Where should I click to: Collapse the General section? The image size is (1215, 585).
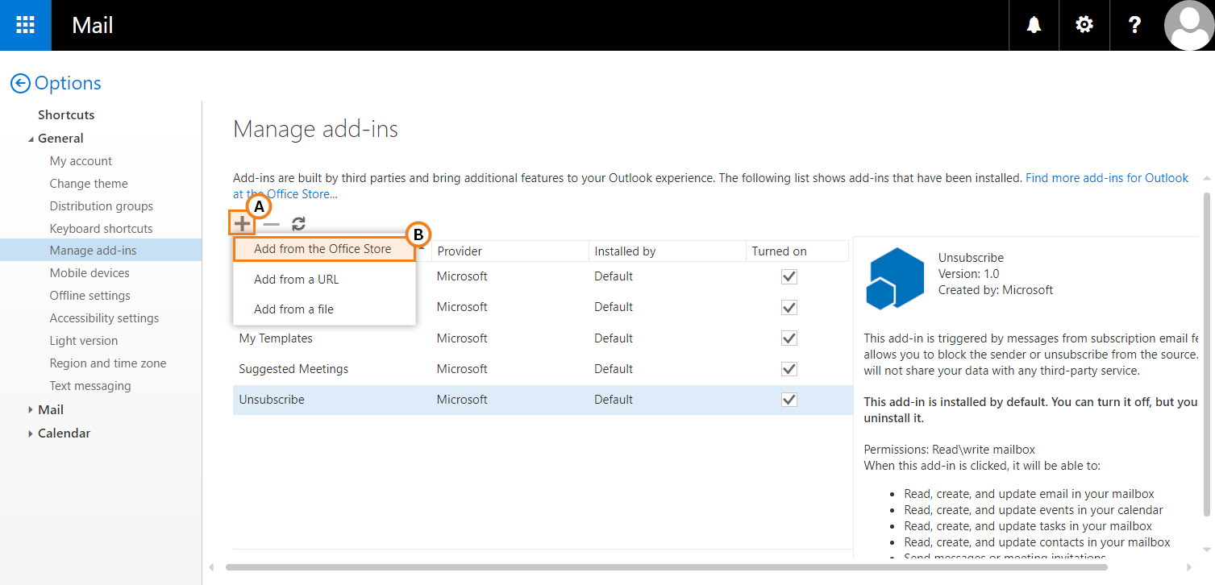(31, 139)
